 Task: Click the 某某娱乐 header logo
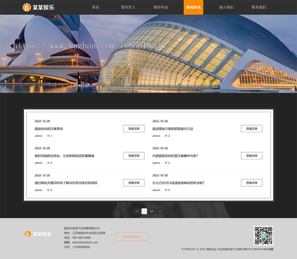tap(39, 7)
